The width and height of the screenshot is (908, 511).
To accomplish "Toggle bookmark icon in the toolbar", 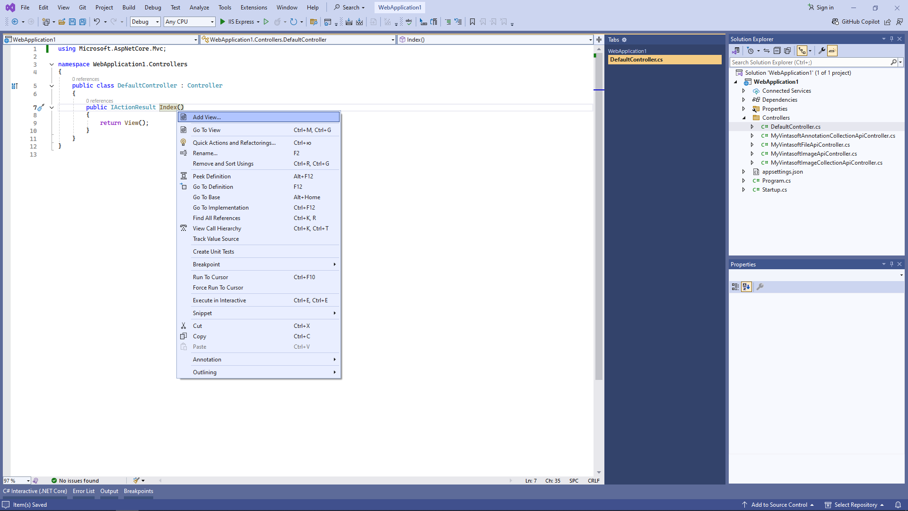I will (x=472, y=22).
